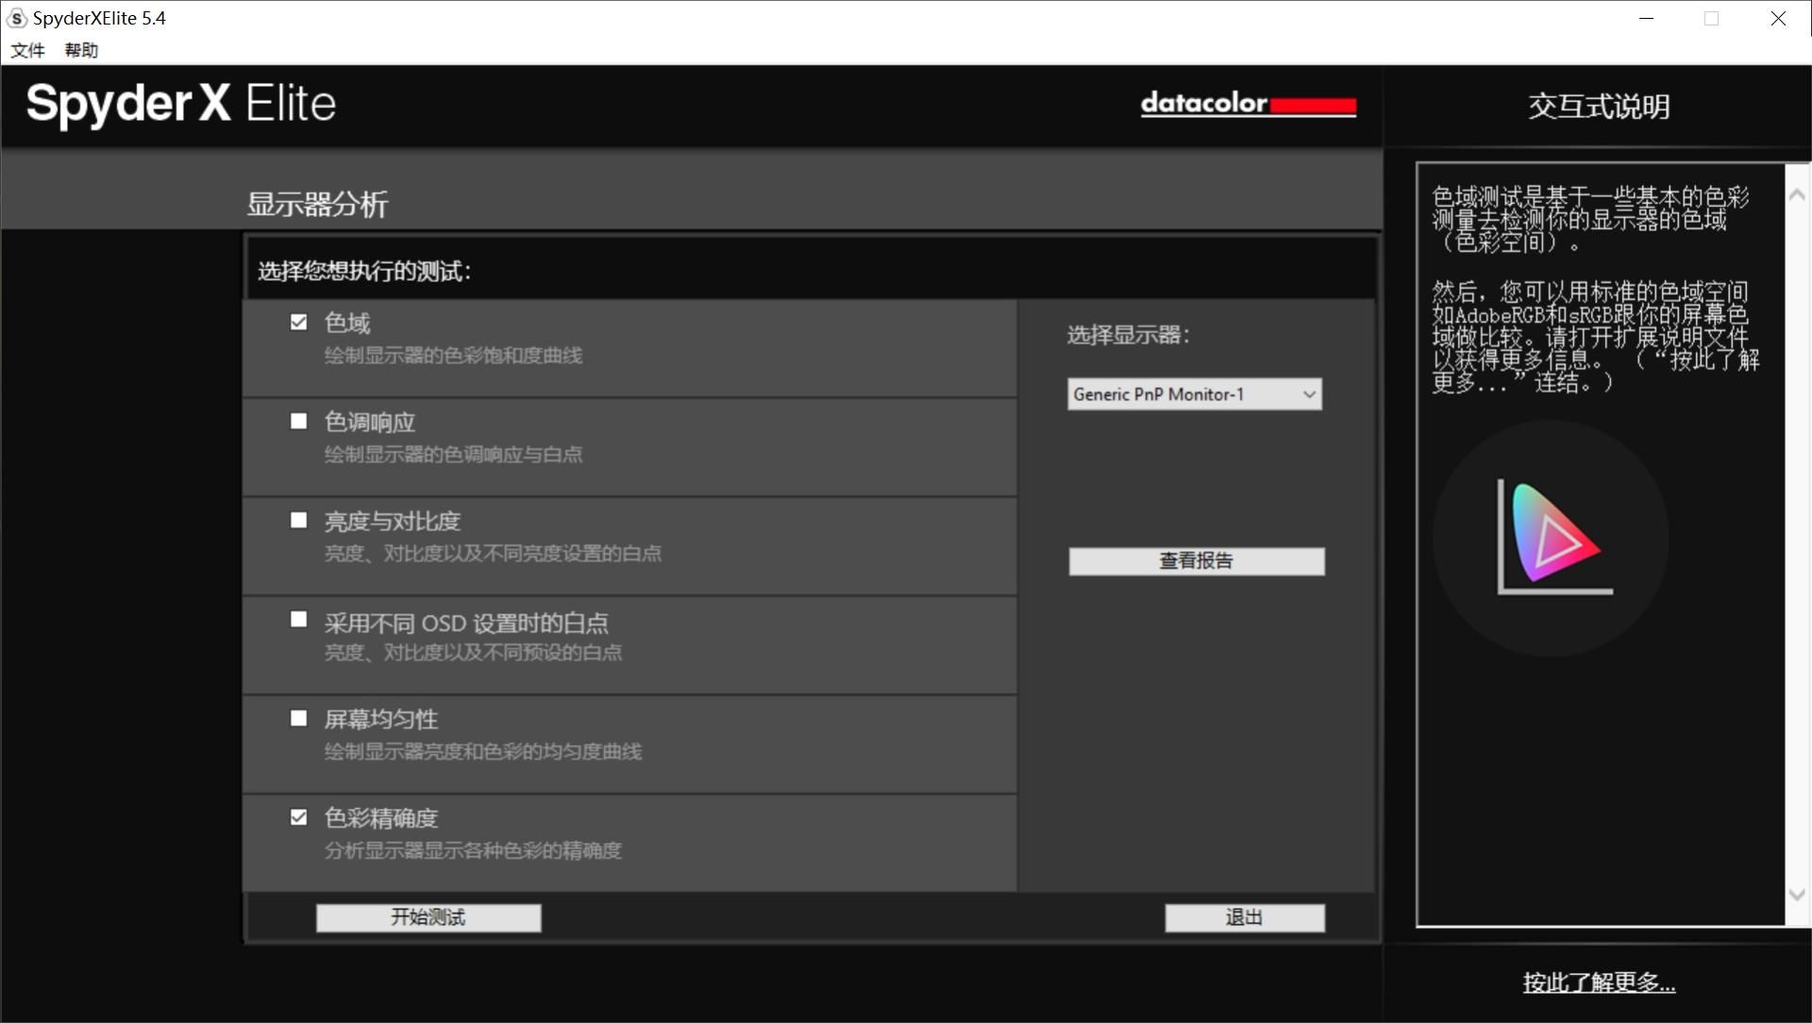Click the 开始测试 button
Screen dimensions: 1812x1023
coord(428,918)
